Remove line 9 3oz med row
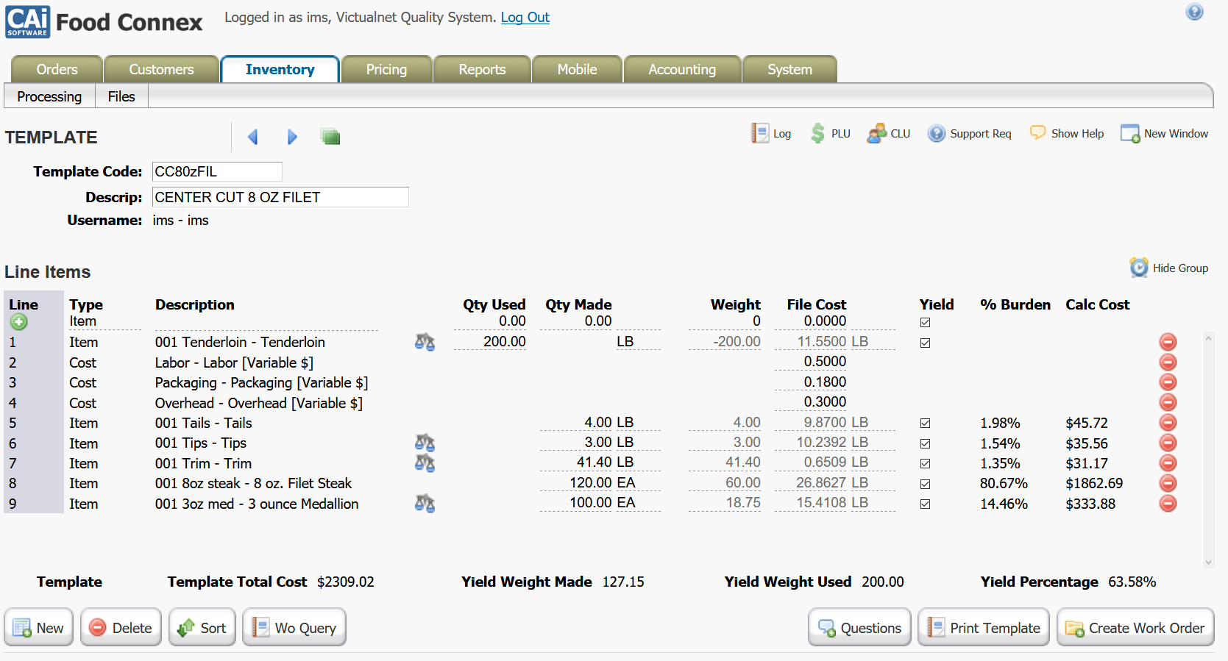 coord(1168,504)
